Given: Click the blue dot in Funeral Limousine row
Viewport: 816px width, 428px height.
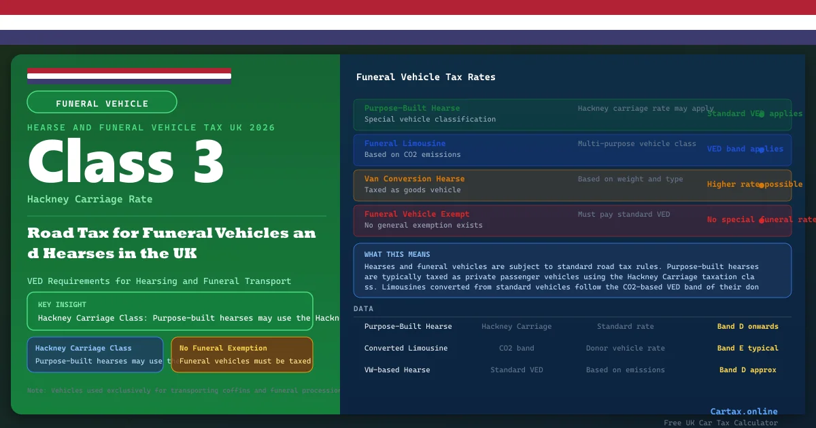Looking at the screenshot, I should pyautogui.click(x=762, y=149).
